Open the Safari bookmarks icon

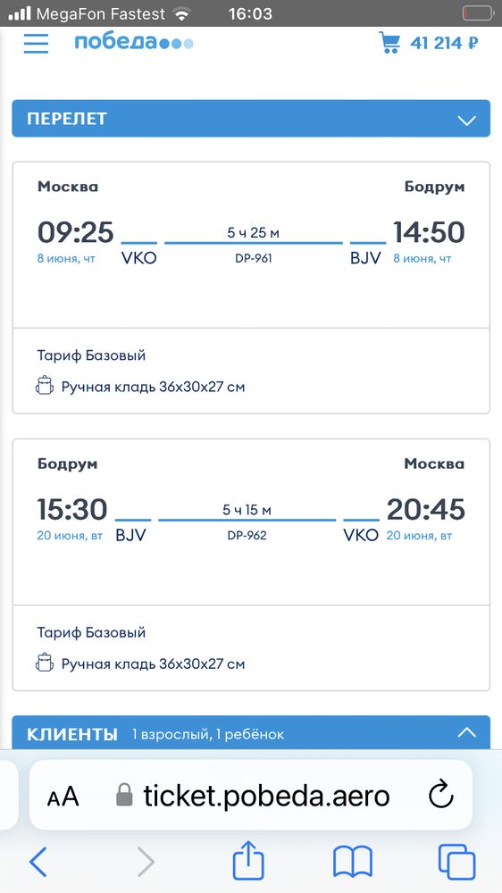click(x=353, y=861)
